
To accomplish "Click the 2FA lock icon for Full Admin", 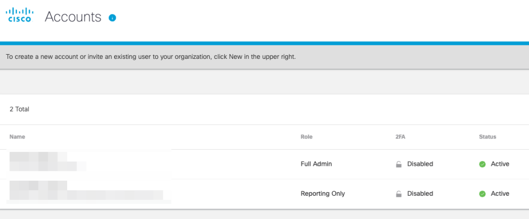I will tap(399, 164).
